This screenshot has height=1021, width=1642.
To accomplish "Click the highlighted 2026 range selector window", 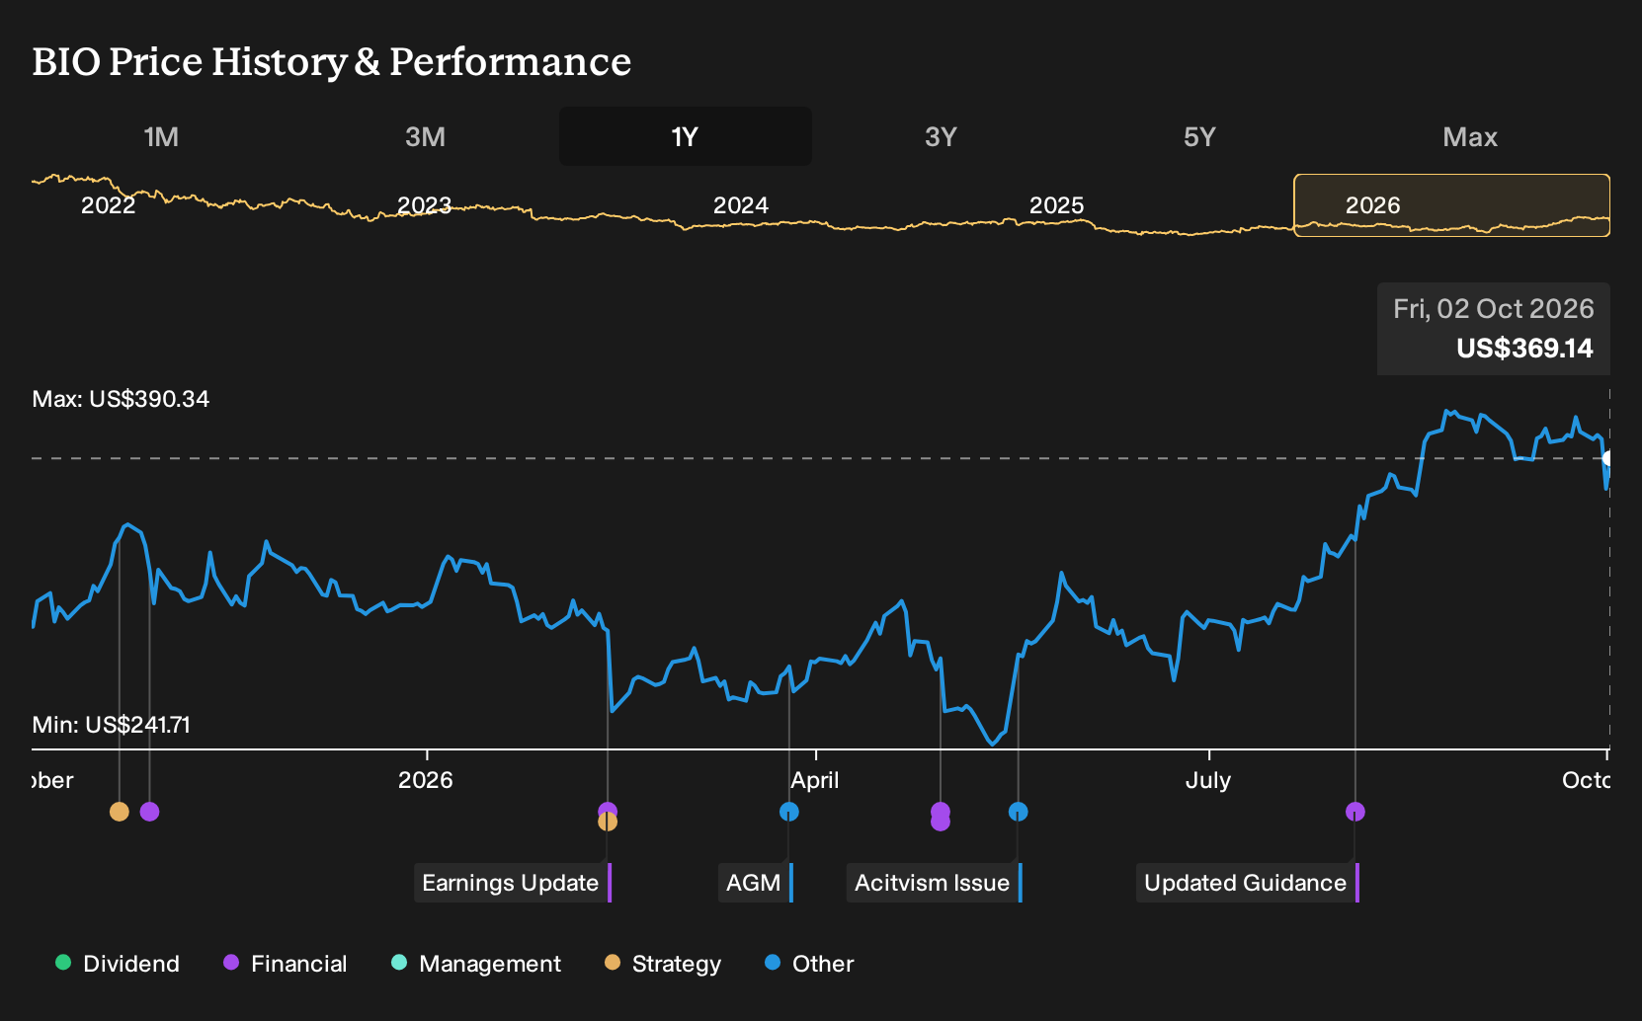I will (x=1451, y=205).
